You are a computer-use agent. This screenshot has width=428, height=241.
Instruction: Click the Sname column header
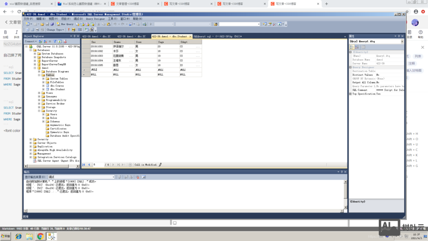[x=117, y=42]
